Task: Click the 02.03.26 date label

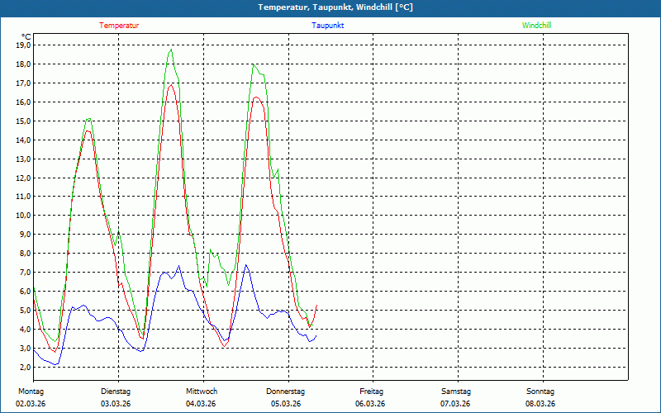Action: 31,404
